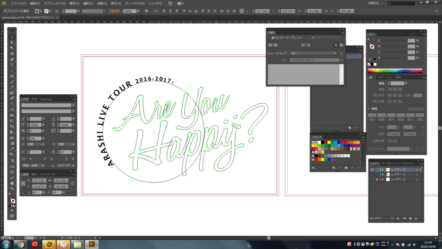Open the anti-aliasing シャープ dropdown
Screen dimensions: 442x249
(66, 166)
